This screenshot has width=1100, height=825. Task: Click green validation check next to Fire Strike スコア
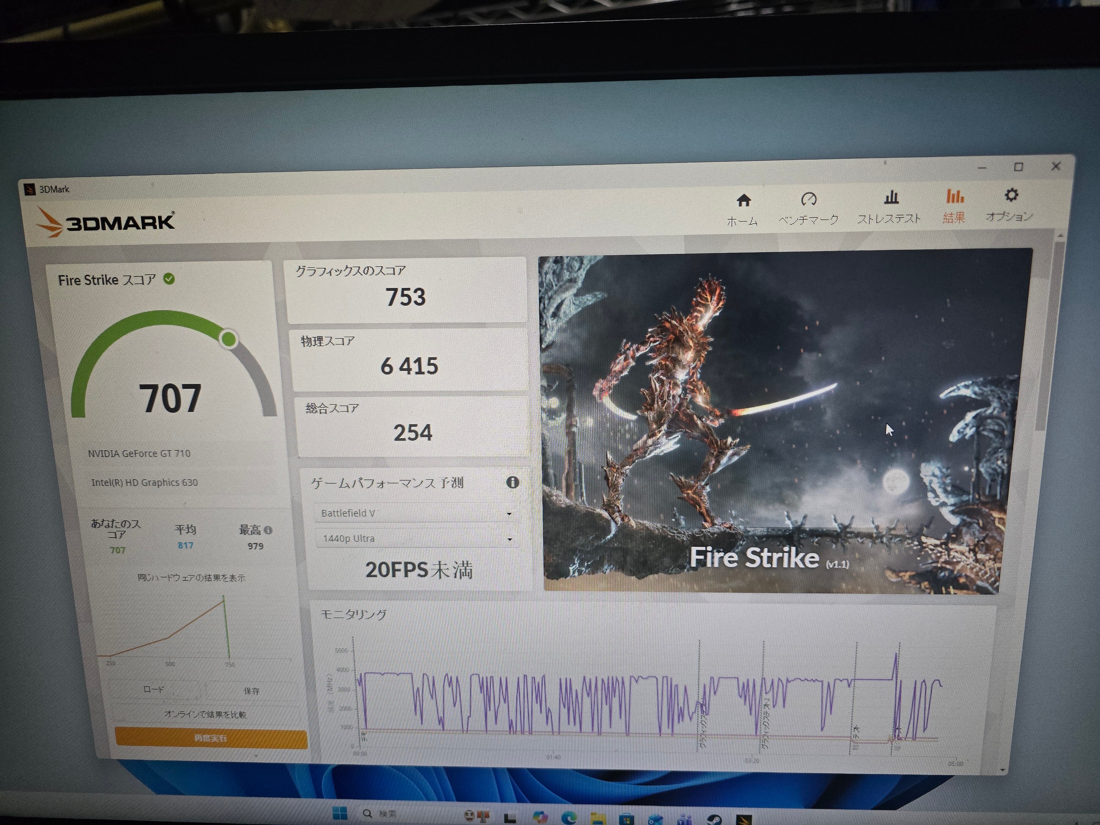pyautogui.click(x=169, y=279)
